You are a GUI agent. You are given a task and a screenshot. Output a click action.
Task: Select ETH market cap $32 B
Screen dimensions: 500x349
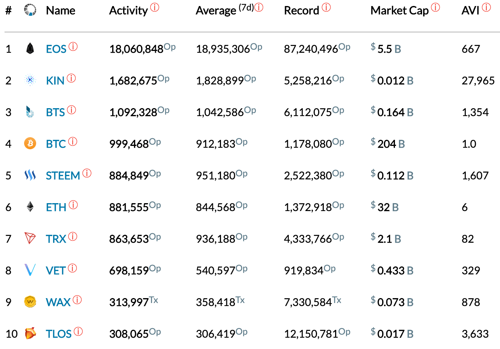pos(385,207)
